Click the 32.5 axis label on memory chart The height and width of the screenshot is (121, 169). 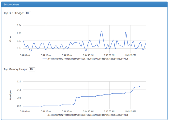[x=19, y=82]
